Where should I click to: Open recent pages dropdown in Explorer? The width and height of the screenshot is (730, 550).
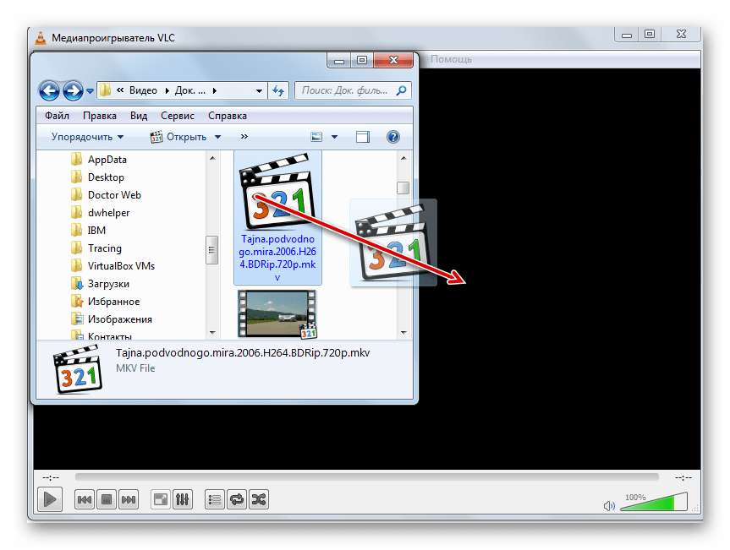90,91
